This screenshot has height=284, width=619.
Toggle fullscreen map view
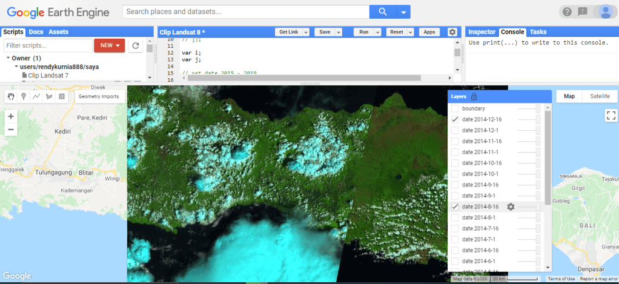click(611, 115)
